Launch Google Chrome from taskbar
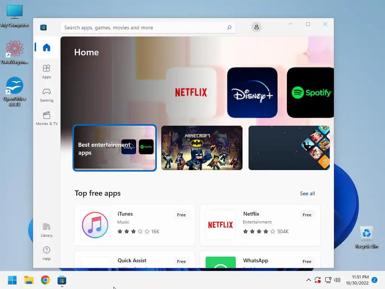This screenshot has height=289, width=385. coord(45,280)
